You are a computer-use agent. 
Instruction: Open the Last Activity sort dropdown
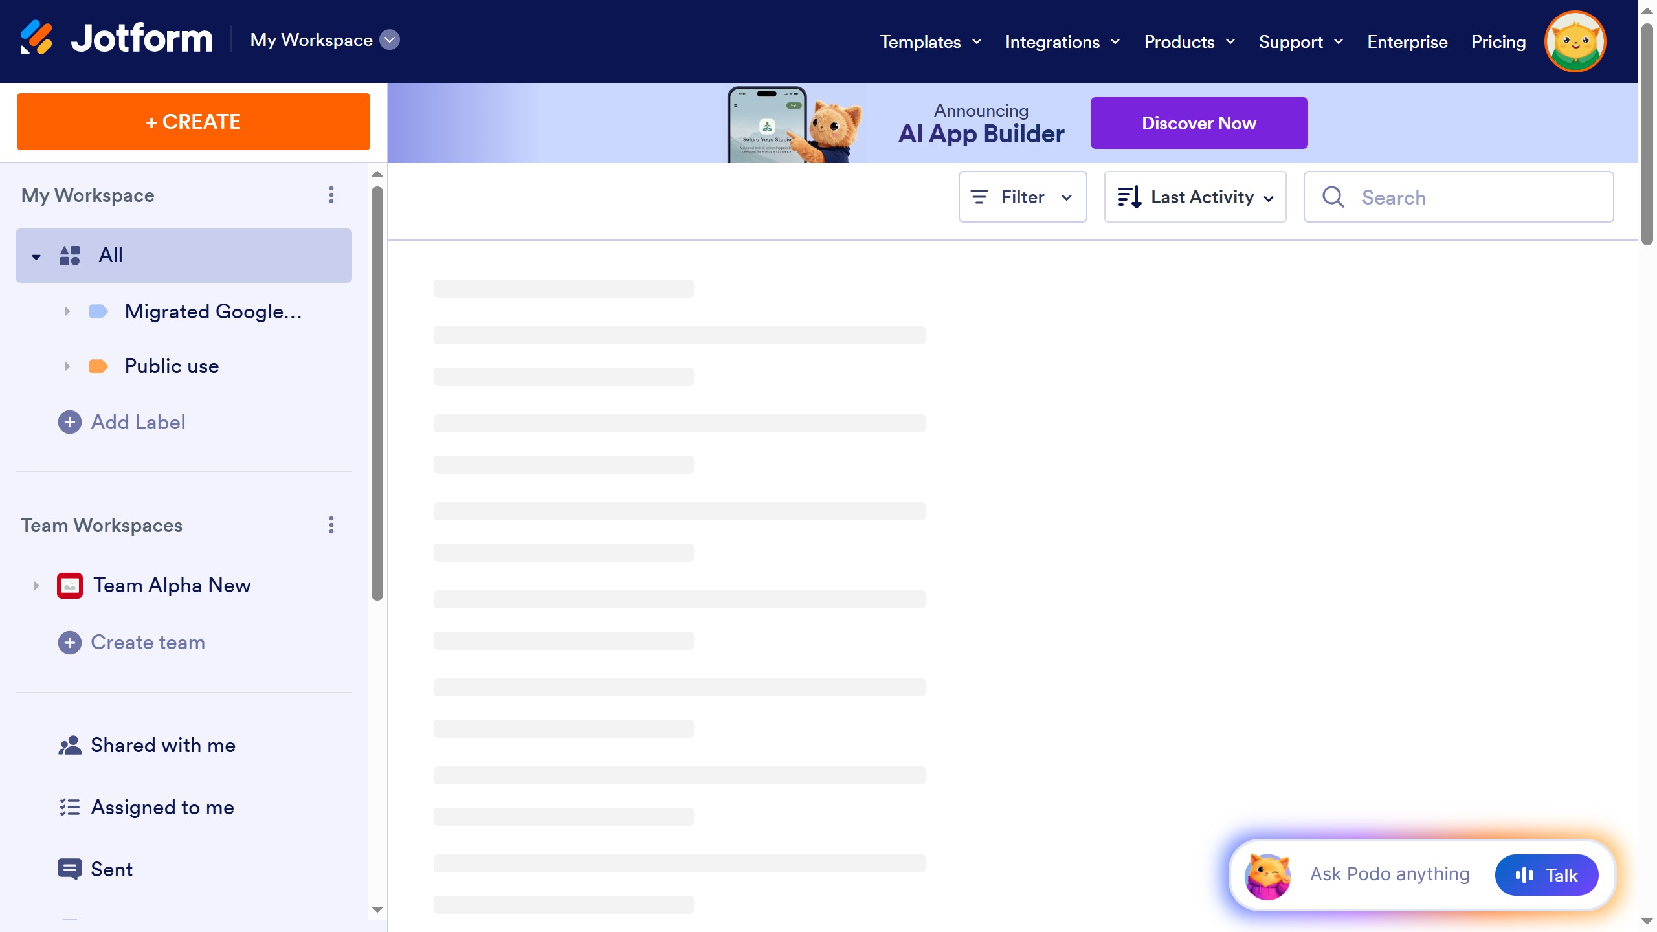[x=1195, y=197]
